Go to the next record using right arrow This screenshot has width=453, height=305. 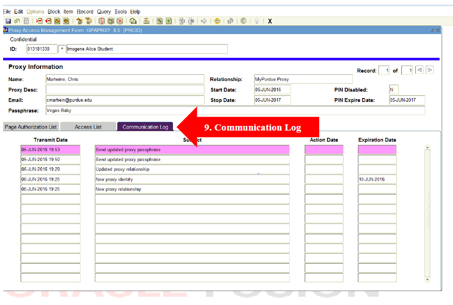(430, 70)
